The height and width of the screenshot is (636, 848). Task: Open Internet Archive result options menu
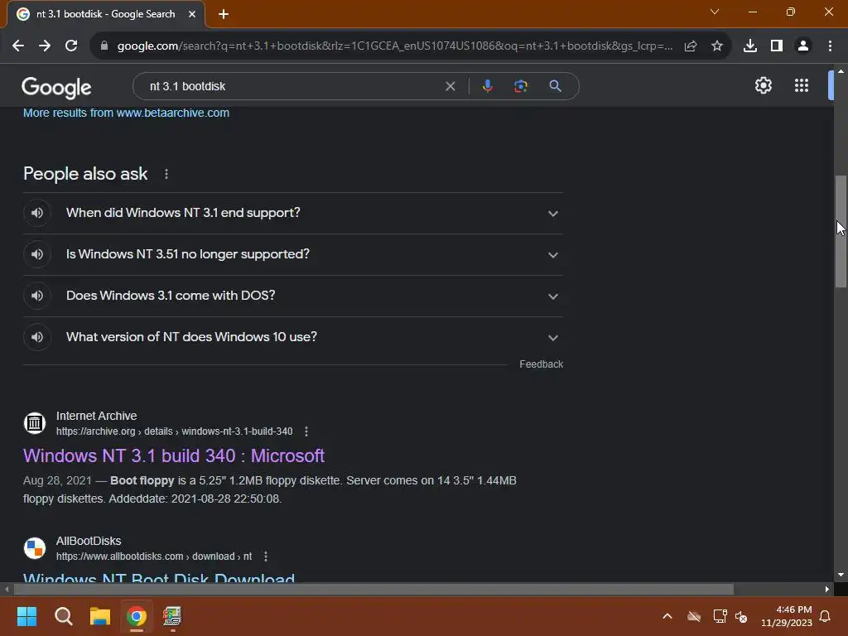(x=306, y=431)
